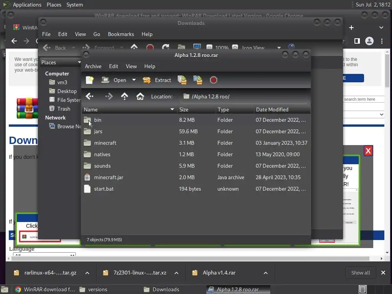Screen dimensions: 392x294
Task: Click the start.bat file icon
Action: coord(87,189)
